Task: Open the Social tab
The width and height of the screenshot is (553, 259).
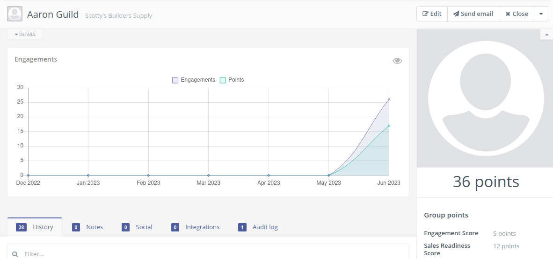Action: tap(144, 227)
